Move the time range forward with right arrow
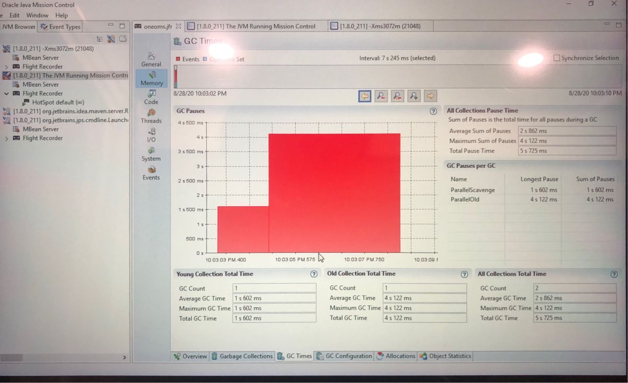The height and width of the screenshot is (383, 628). 430,96
